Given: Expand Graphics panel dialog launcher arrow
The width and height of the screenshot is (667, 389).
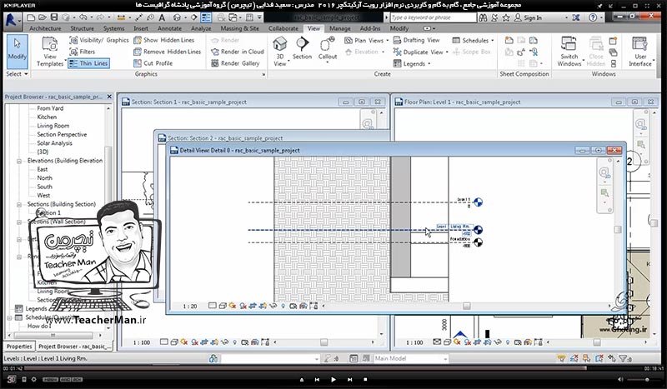Looking at the screenshot, I should (x=263, y=74).
